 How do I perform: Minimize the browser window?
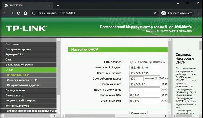178,3
